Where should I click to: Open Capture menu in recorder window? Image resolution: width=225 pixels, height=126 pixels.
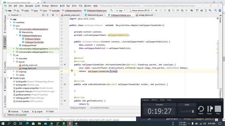click(145, 100)
